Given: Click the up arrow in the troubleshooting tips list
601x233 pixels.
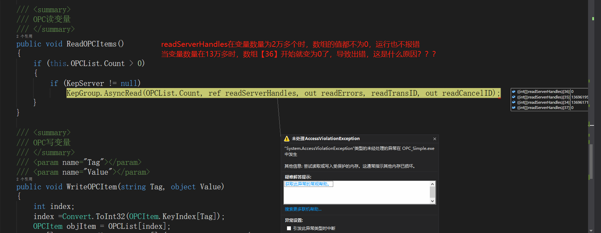Looking at the screenshot, I should [433, 184].
